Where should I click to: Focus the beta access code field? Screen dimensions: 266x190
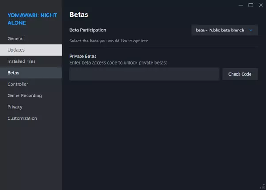pos(144,74)
